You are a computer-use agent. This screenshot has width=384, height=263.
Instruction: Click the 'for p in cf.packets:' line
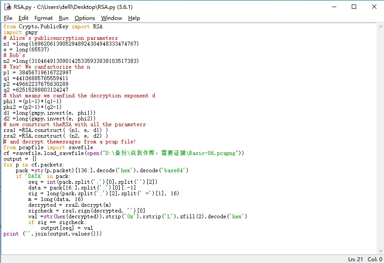coord(34,165)
